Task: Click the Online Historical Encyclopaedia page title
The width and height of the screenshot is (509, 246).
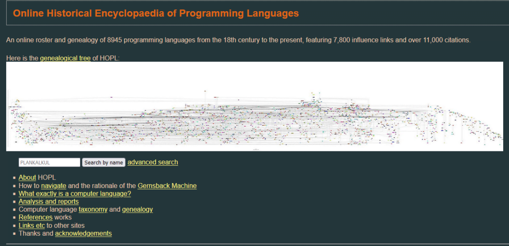Action: click(x=156, y=13)
